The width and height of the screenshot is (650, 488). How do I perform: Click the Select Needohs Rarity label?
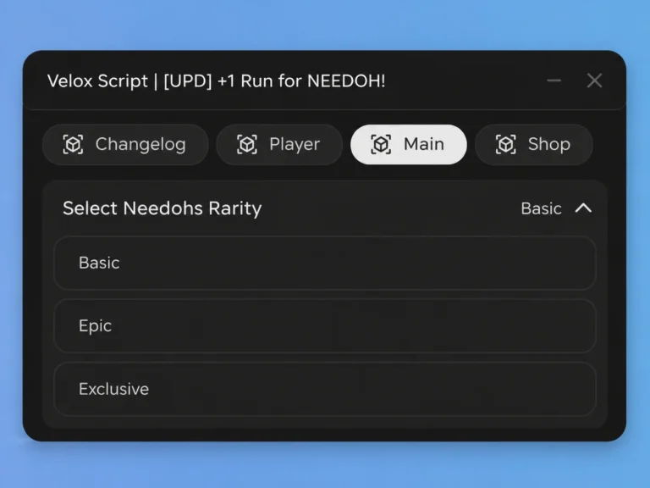[x=162, y=208]
